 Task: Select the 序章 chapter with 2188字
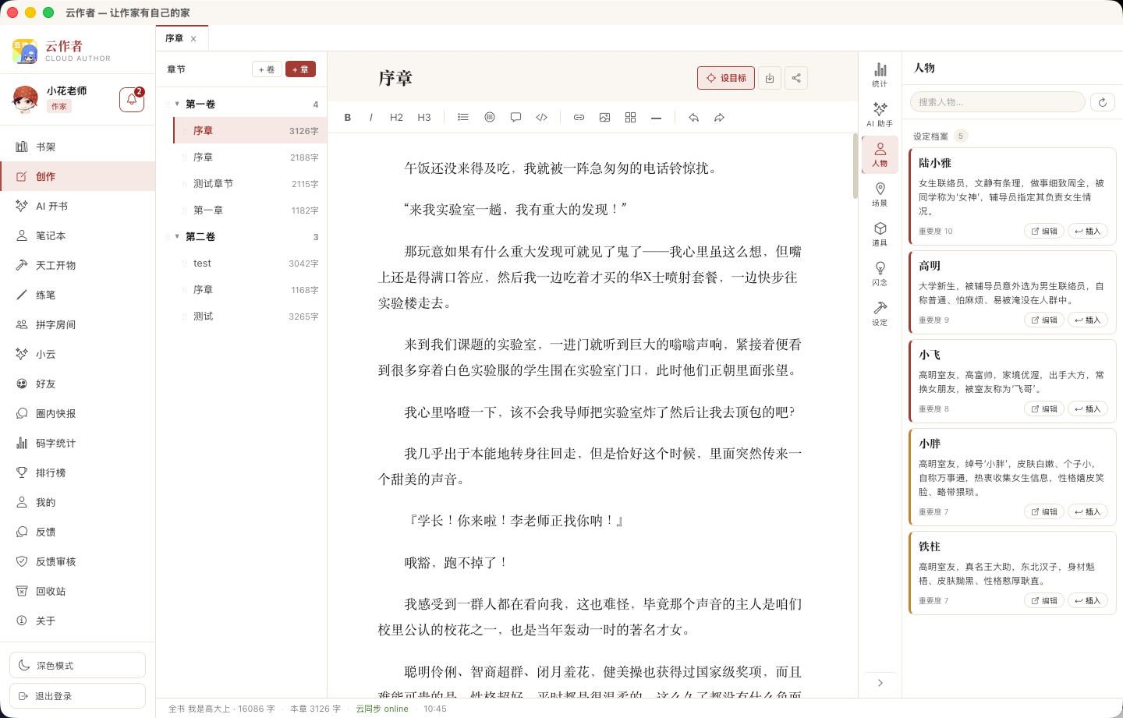click(x=250, y=157)
